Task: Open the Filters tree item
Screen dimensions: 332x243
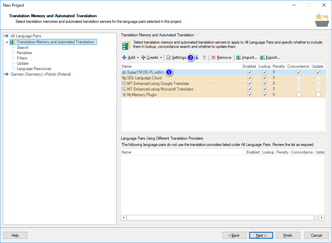Action: [x=22, y=58]
